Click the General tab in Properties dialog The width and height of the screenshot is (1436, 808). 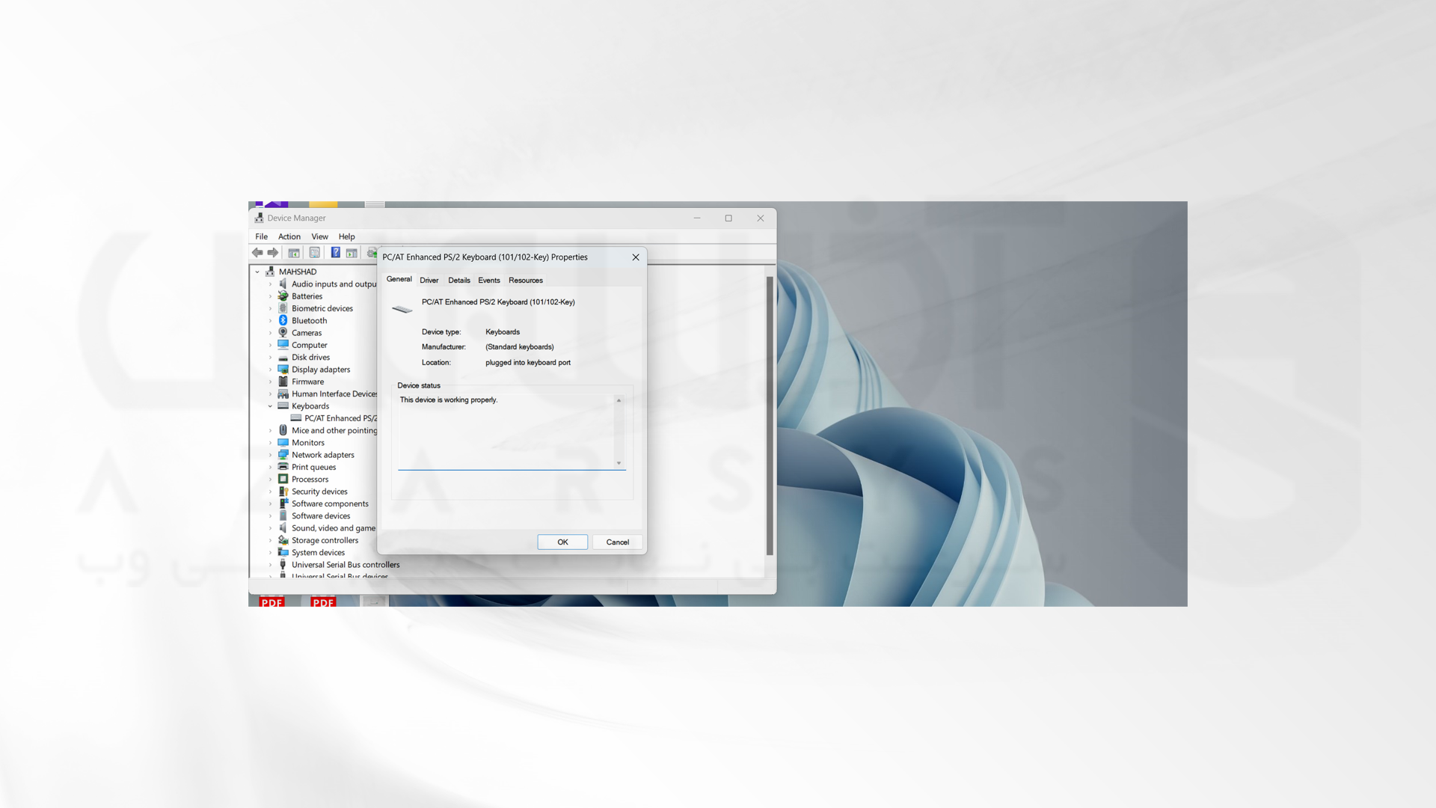pyautogui.click(x=399, y=279)
